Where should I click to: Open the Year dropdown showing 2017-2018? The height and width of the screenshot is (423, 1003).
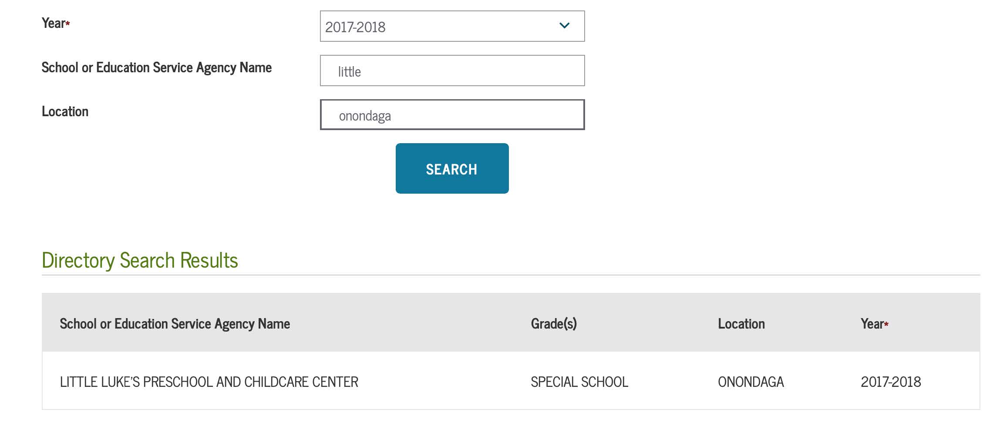tap(452, 26)
